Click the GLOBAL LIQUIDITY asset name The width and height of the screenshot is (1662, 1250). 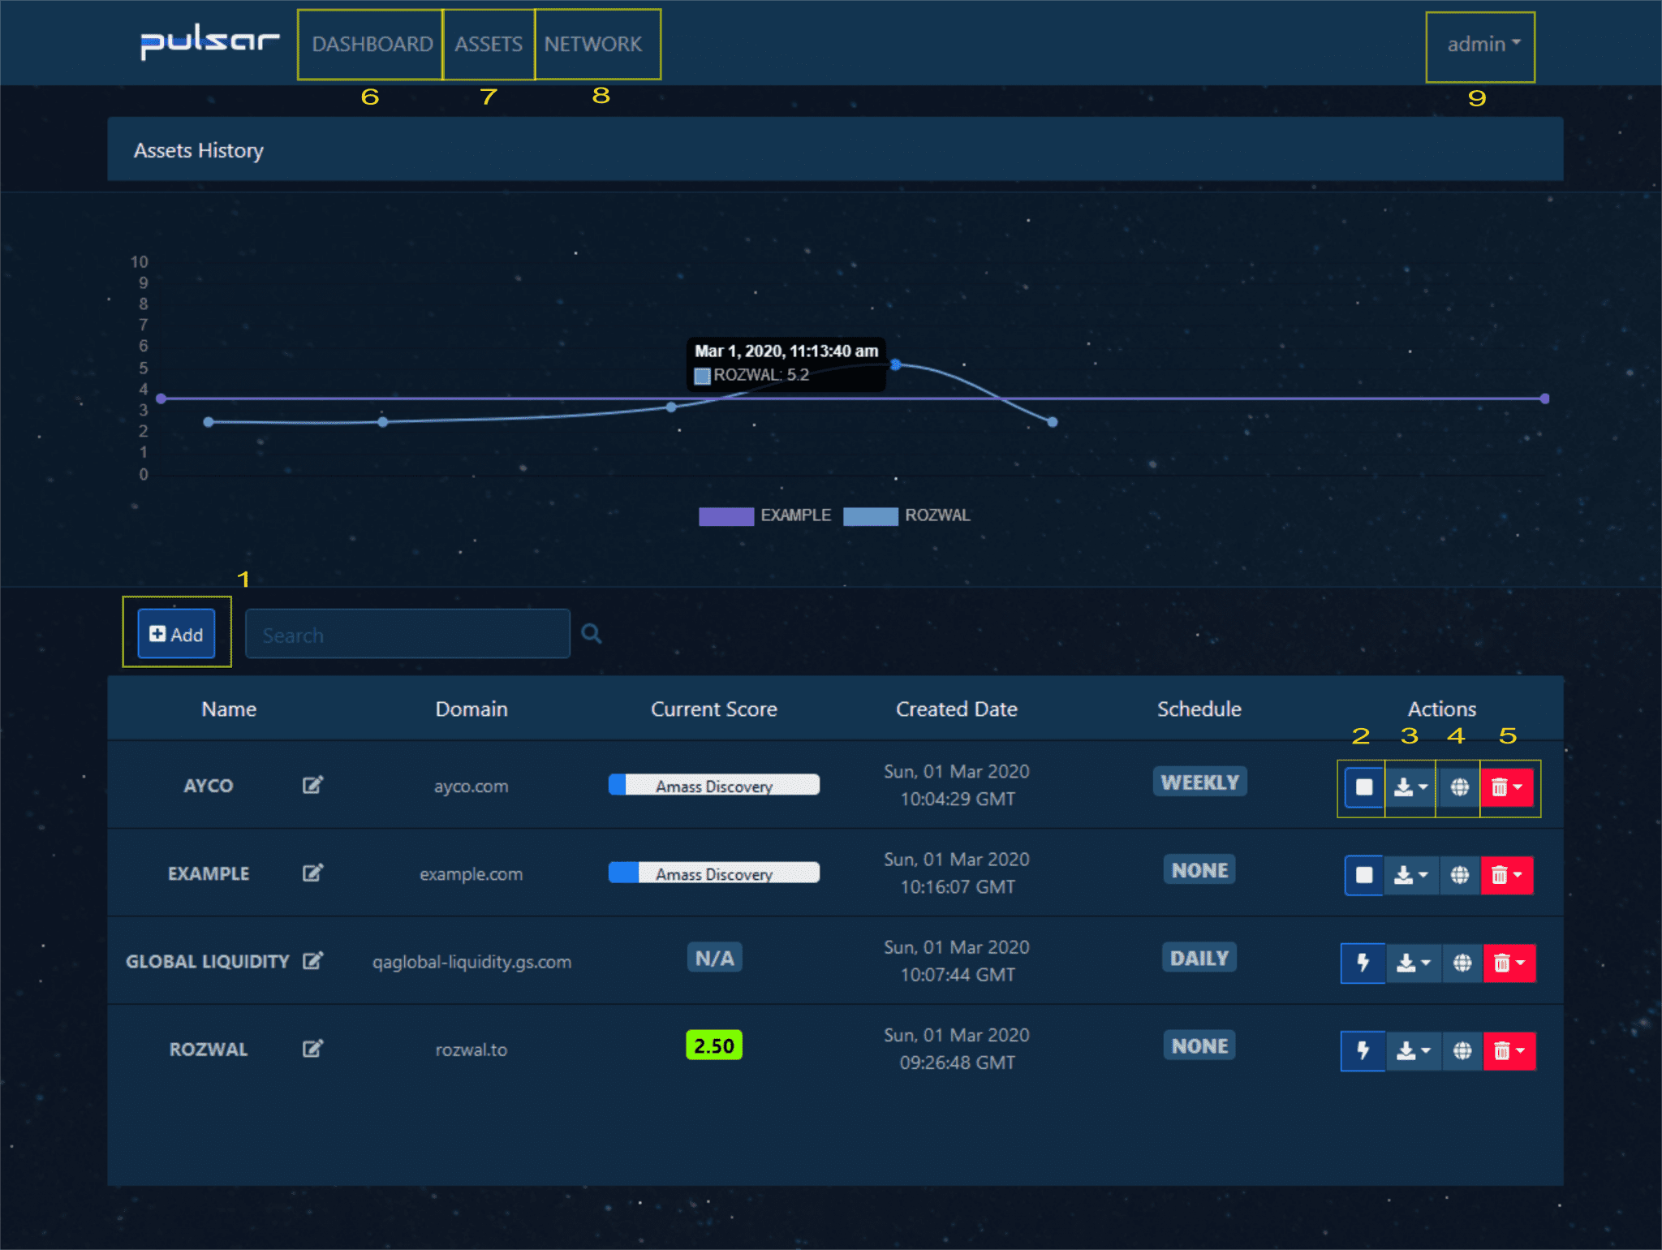208,961
